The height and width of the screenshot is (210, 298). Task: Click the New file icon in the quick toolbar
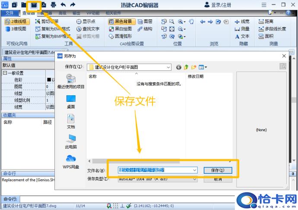[14, 5]
